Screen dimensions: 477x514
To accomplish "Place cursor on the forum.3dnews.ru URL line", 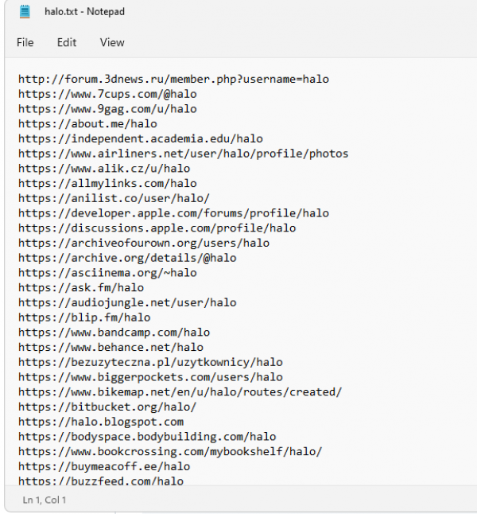I will [x=173, y=80].
